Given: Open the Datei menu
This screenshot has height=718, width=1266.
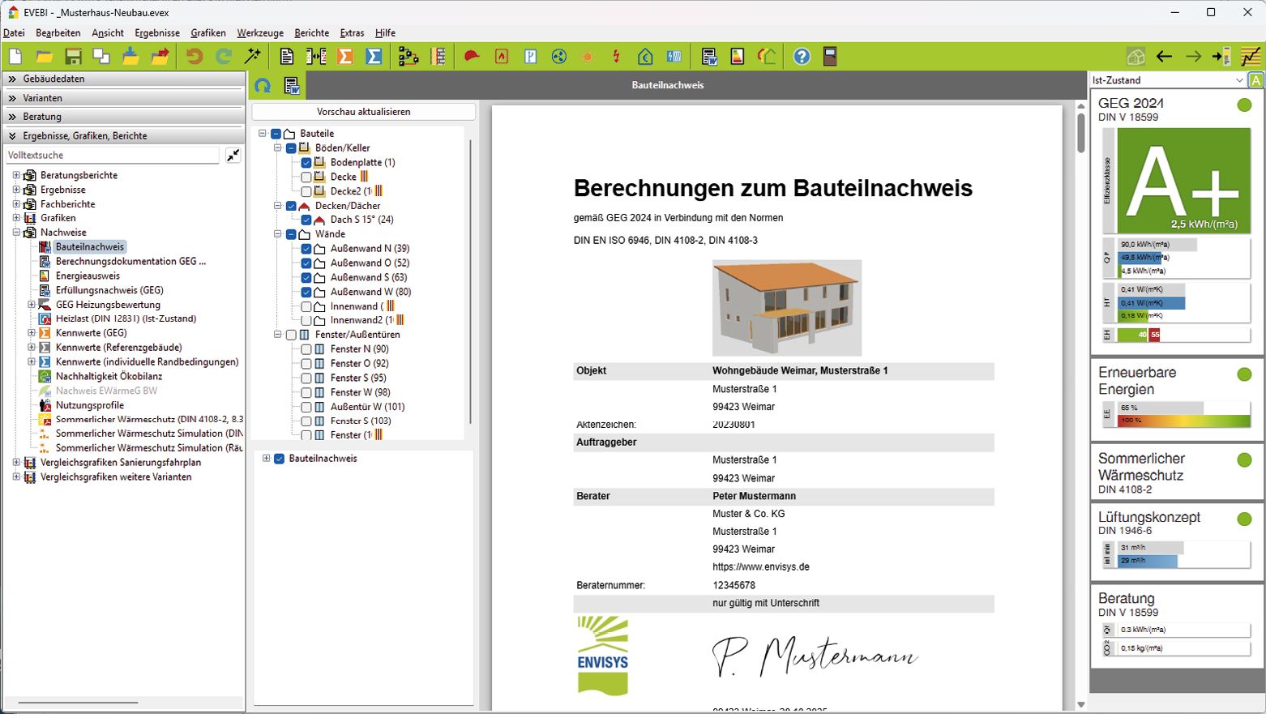Looking at the screenshot, I should tap(14, 33).
